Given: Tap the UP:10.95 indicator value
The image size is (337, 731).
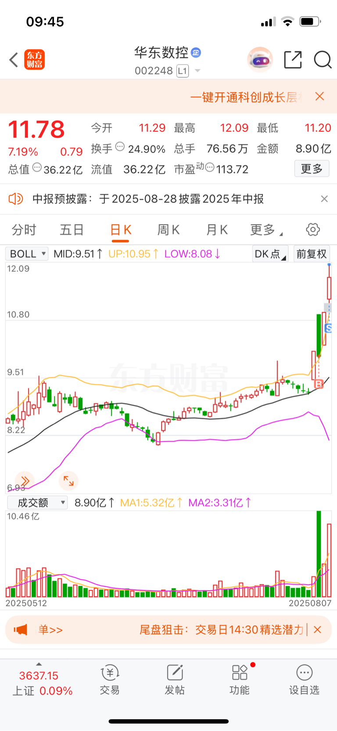Looking at the screenshot, I should point(133,254).
